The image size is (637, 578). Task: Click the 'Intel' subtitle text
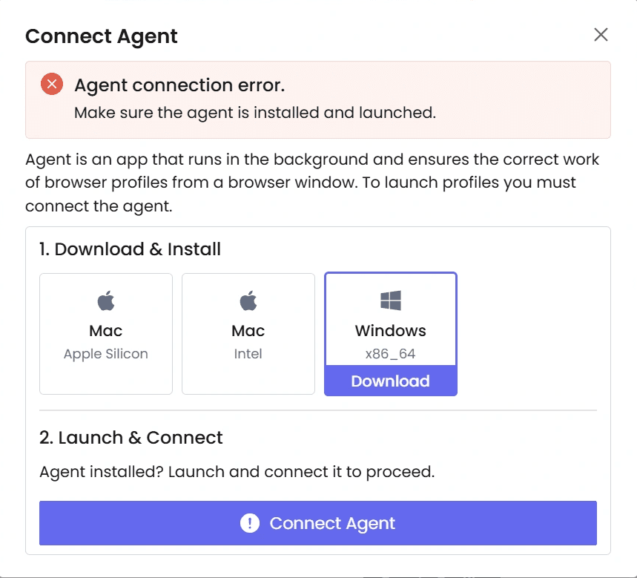coord(248,354)
